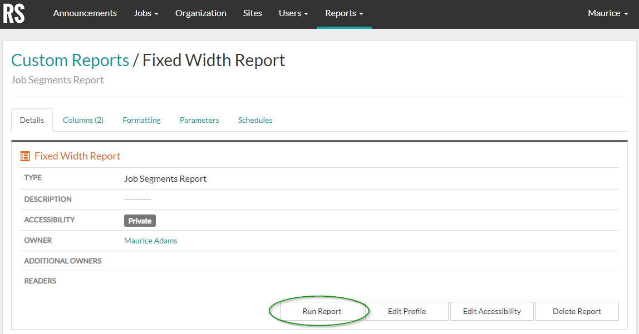Open Maurice Adams owner profile
The height and width of the screenshot is (334, 639).
(150, 240)
